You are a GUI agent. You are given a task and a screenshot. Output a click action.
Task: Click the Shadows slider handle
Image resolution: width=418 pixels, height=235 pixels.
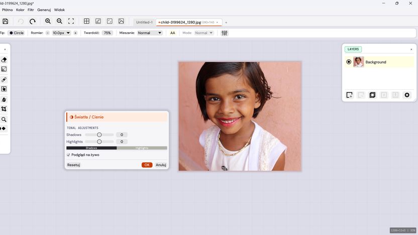coord(99,135)
